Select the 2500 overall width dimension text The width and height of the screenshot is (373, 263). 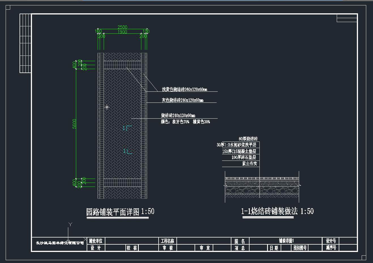pos(122,27)
